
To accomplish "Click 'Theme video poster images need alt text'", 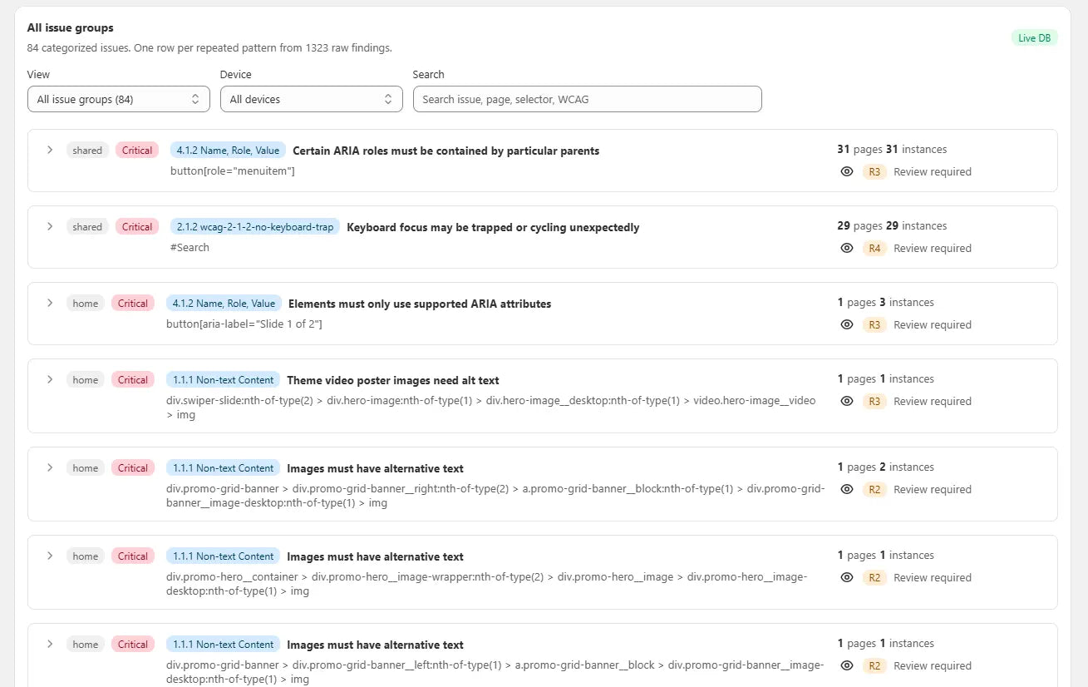I will click(x=393, y=380).
